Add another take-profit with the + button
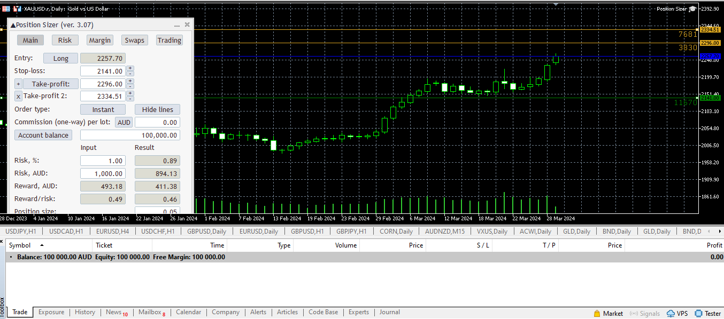The height and width of the screenshot is (319, 724). [x=18, y=84]
